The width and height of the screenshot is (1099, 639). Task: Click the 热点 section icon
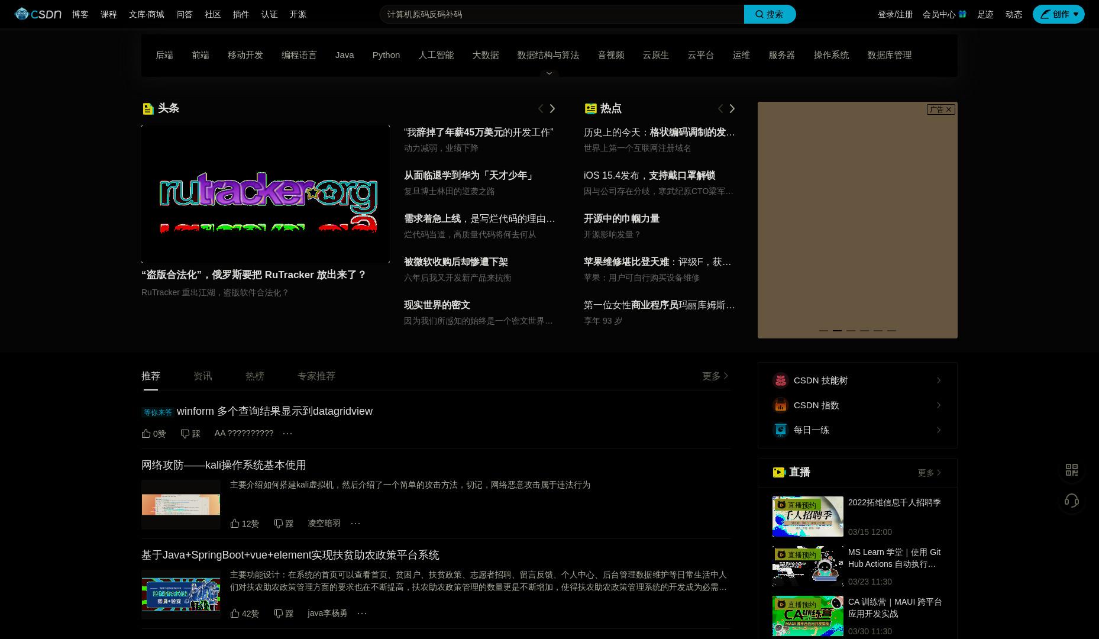point(590,108)
